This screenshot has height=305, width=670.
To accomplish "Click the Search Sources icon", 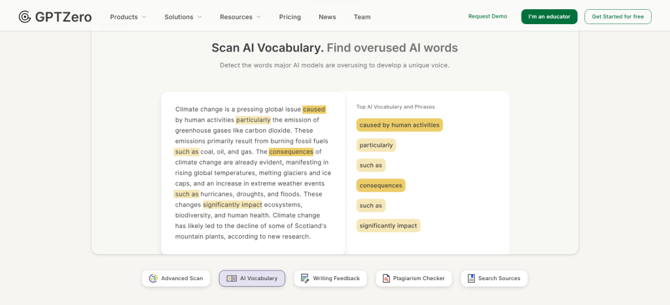I will tap(471, 278).
